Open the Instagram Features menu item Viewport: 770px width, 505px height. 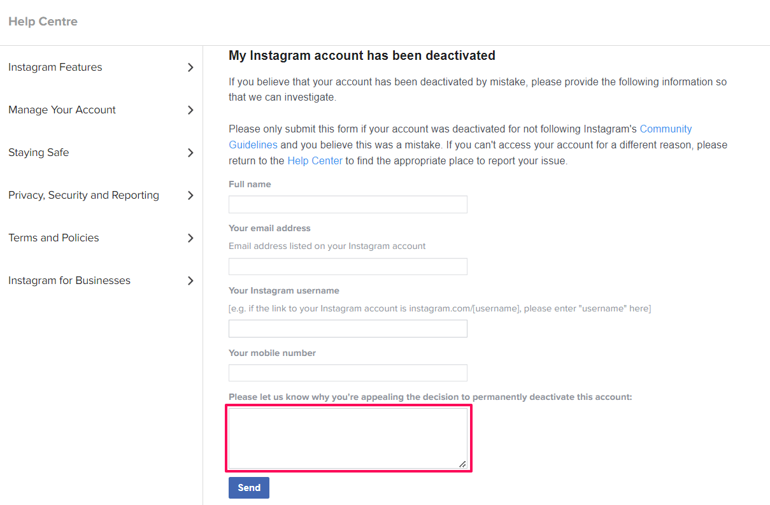click(55, 68)
